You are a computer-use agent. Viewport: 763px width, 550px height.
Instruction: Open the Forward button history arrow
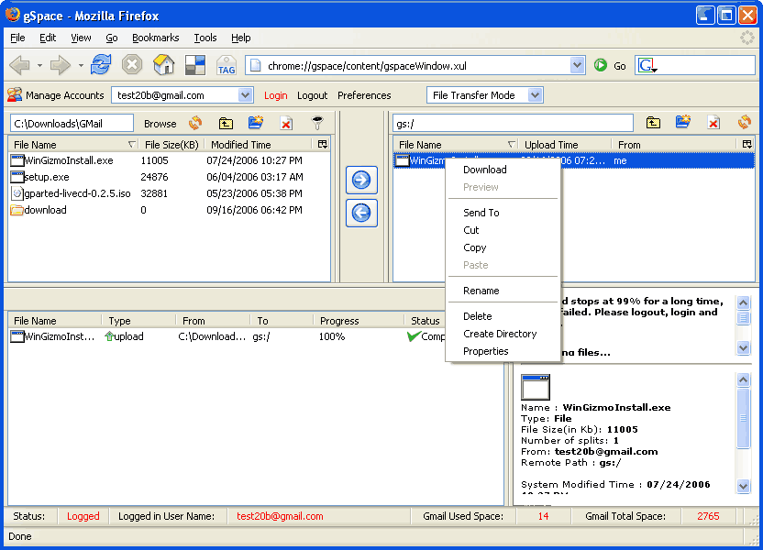click(x=81, y=65)
